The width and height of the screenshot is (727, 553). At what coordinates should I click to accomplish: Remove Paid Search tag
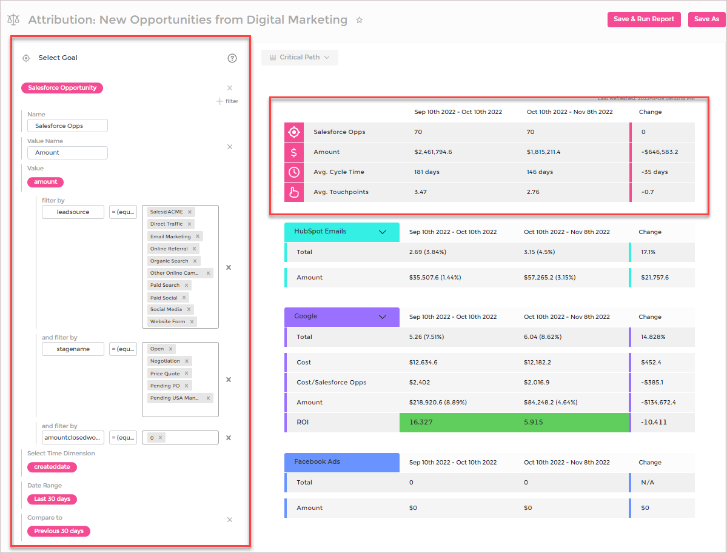[x=186, y=285]
